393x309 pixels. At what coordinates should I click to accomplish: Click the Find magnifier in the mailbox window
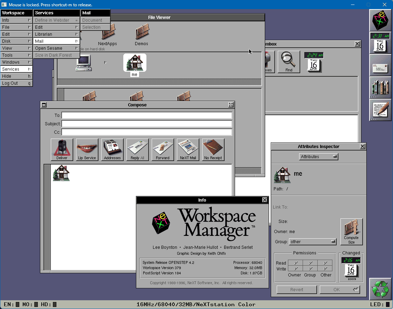(x=289, y=62)
